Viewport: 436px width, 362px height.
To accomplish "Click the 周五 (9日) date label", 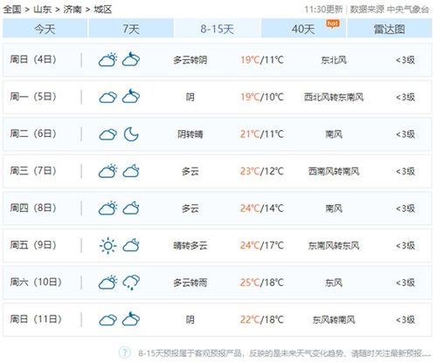I will tap(33, 245).
